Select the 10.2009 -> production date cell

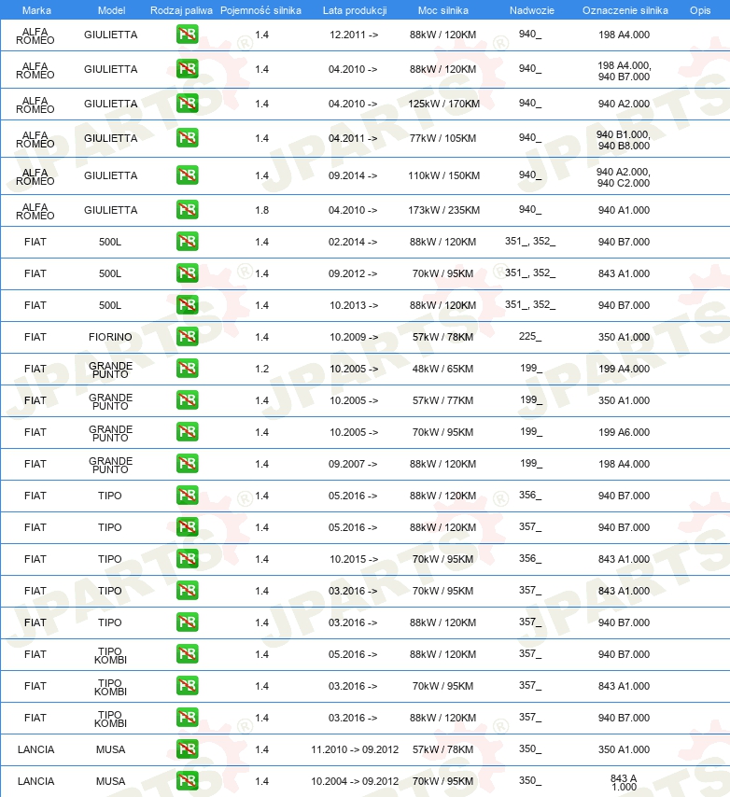pyautogui.click(x=354, y=337)
